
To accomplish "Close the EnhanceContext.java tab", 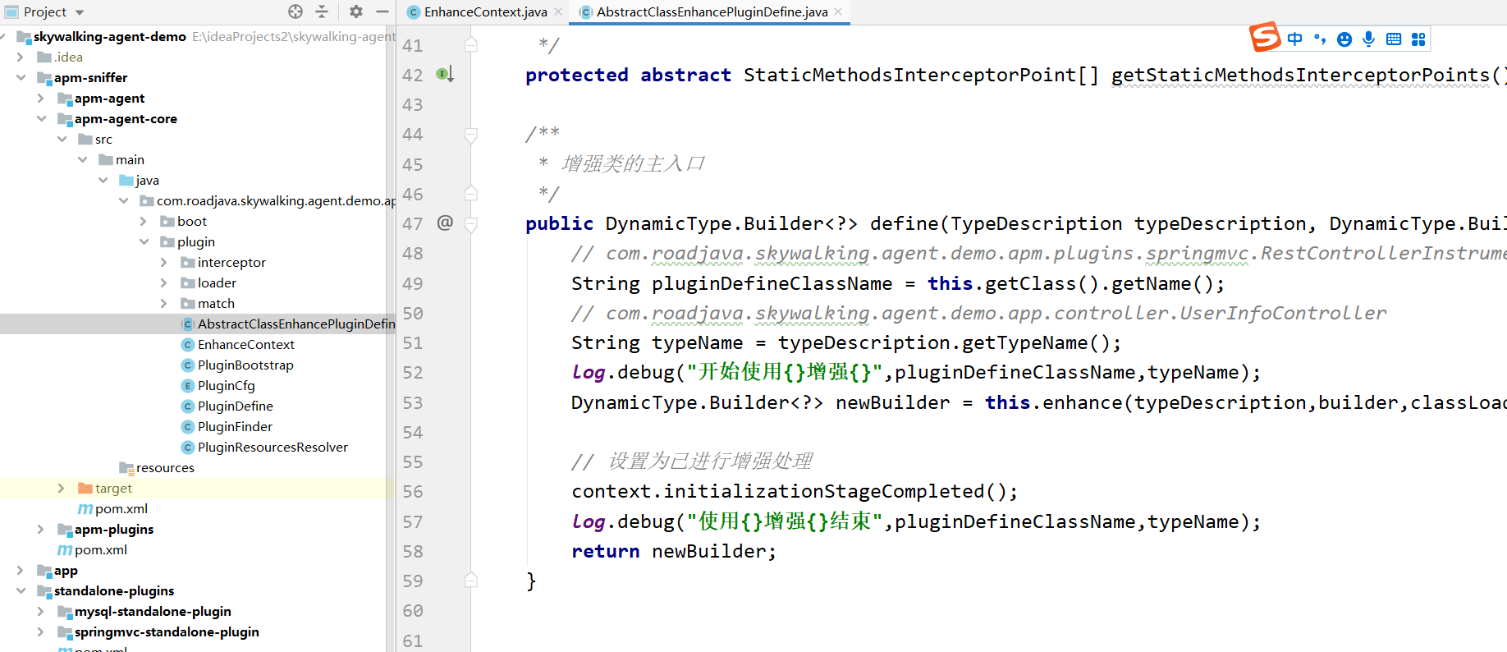I will [558, 11].
